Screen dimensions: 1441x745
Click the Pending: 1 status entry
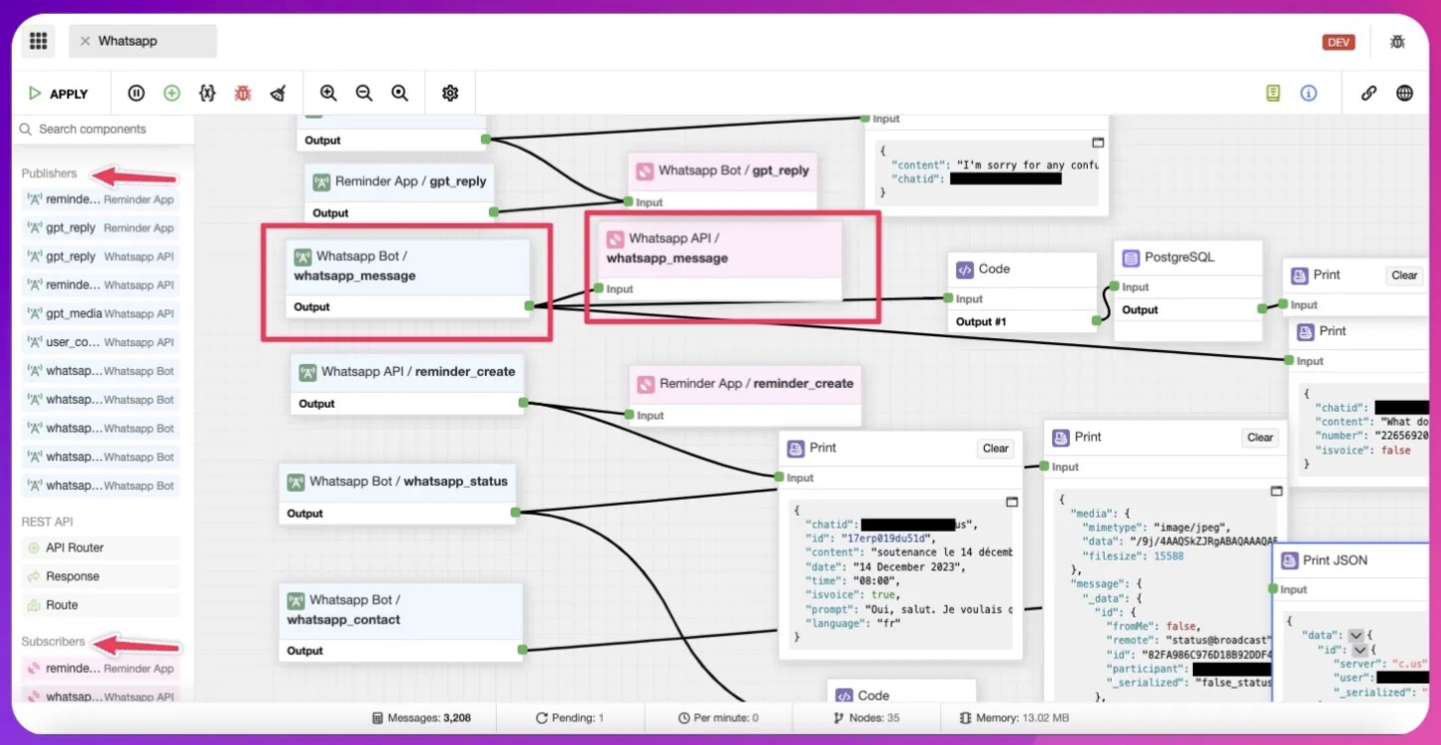click(569, 717)
